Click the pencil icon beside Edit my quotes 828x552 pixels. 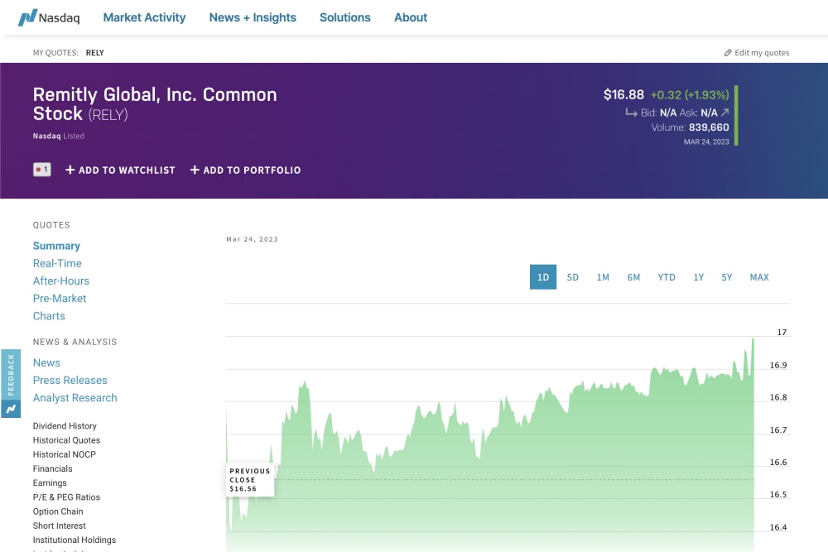(x=728, y=53)
